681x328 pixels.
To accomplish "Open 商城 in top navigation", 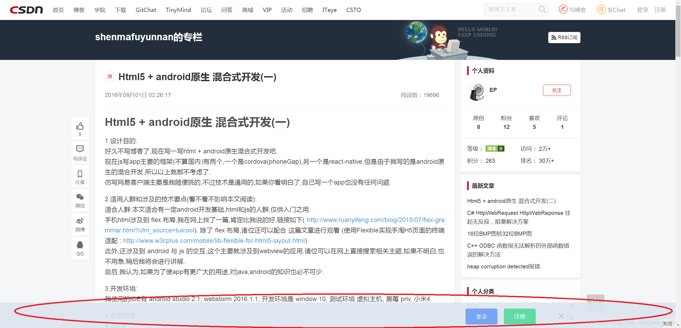I will pyautogui.click(x=248, y=10).
